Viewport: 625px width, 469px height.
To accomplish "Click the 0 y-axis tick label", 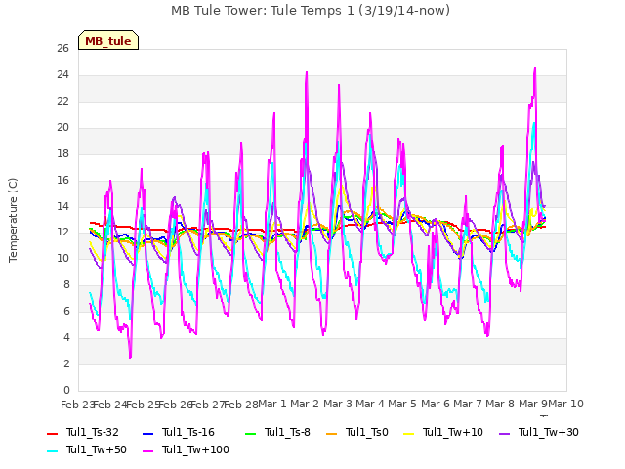I will [x=66, y=390].
